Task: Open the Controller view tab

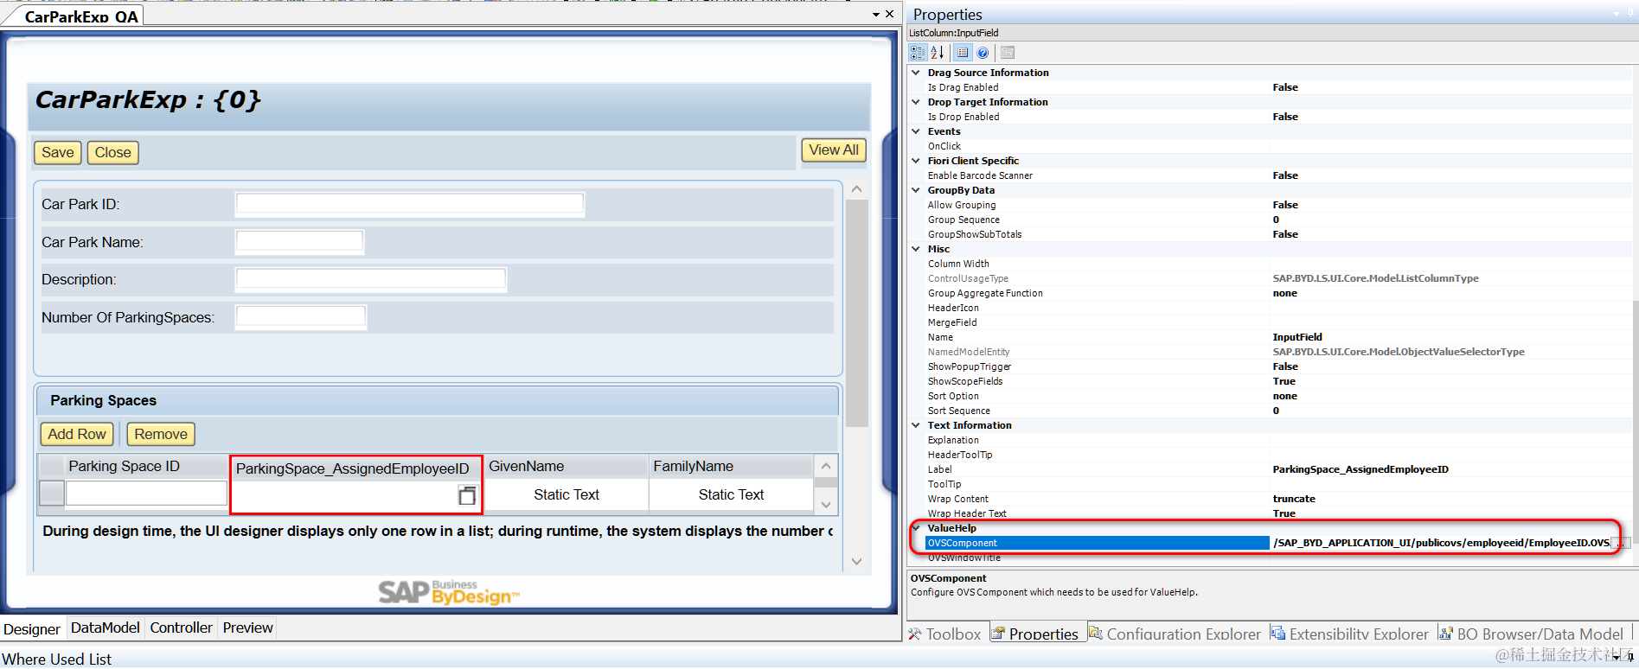Action: (x=181, y=628)
